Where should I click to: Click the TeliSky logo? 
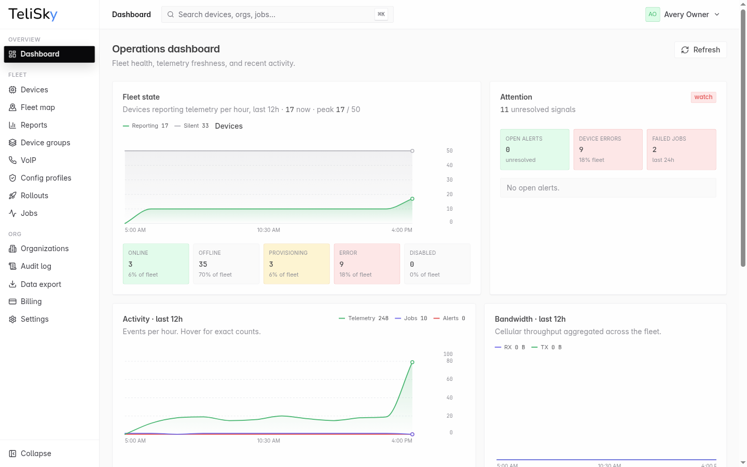tap(33, 14)
